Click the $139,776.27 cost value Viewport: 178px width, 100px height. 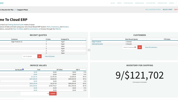(53, 86)
